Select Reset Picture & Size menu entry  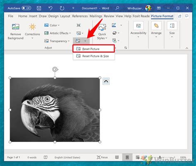coord(94,56)
